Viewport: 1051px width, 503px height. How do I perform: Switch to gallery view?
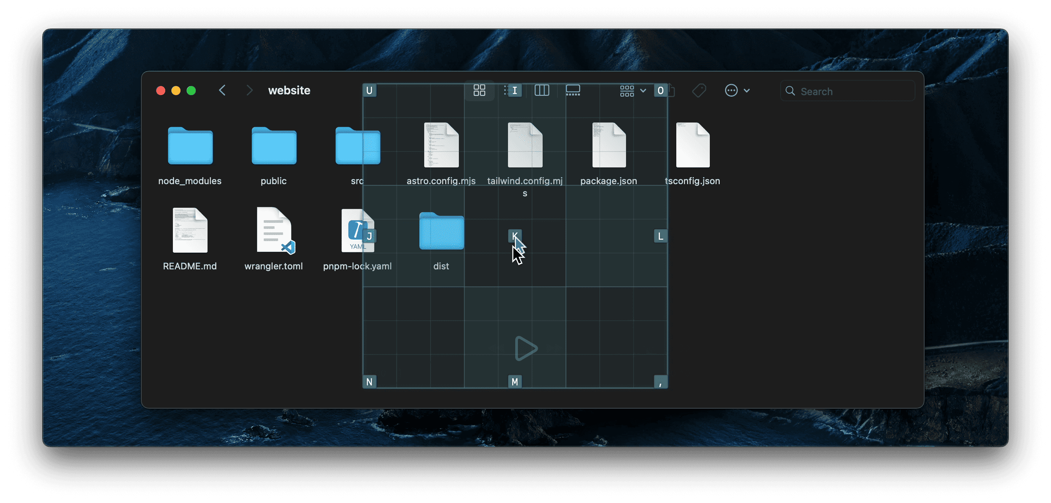pyautogui.click(x=573, y=90)
